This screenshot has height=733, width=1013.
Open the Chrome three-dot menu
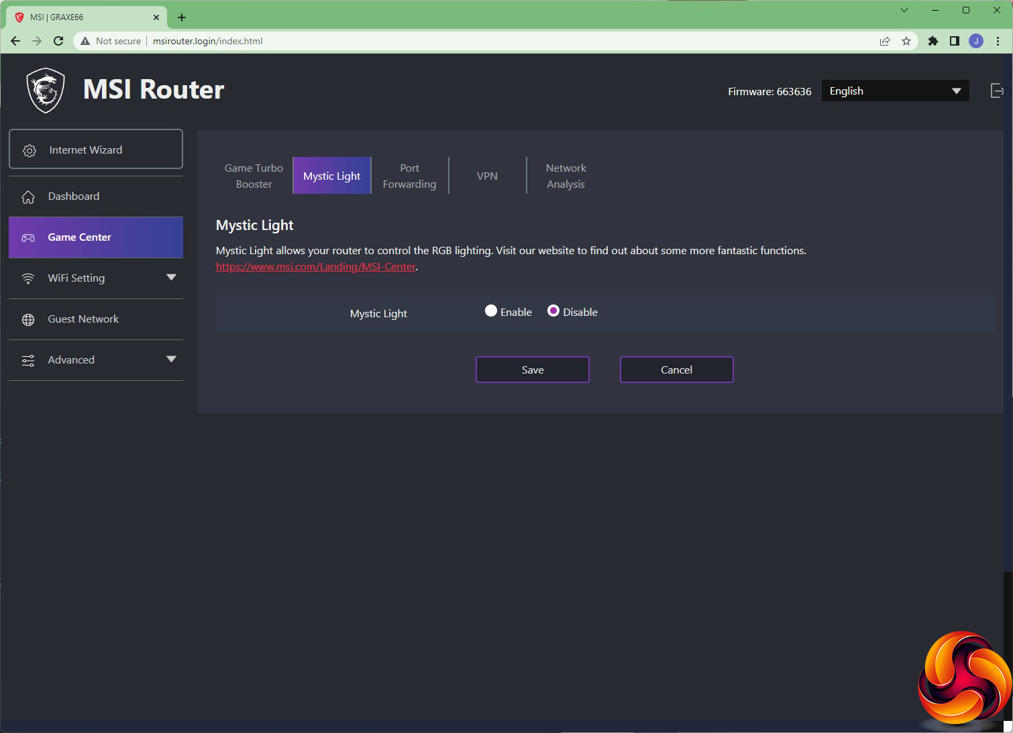998,41
